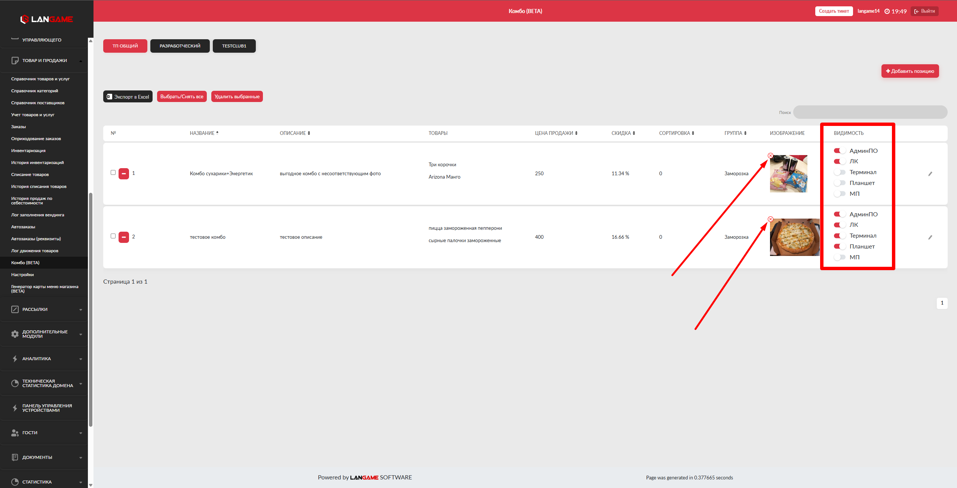The image size is (957, 488).
Task: Click the edit pencil for combo row 1
Action: [x=930, y=174]
